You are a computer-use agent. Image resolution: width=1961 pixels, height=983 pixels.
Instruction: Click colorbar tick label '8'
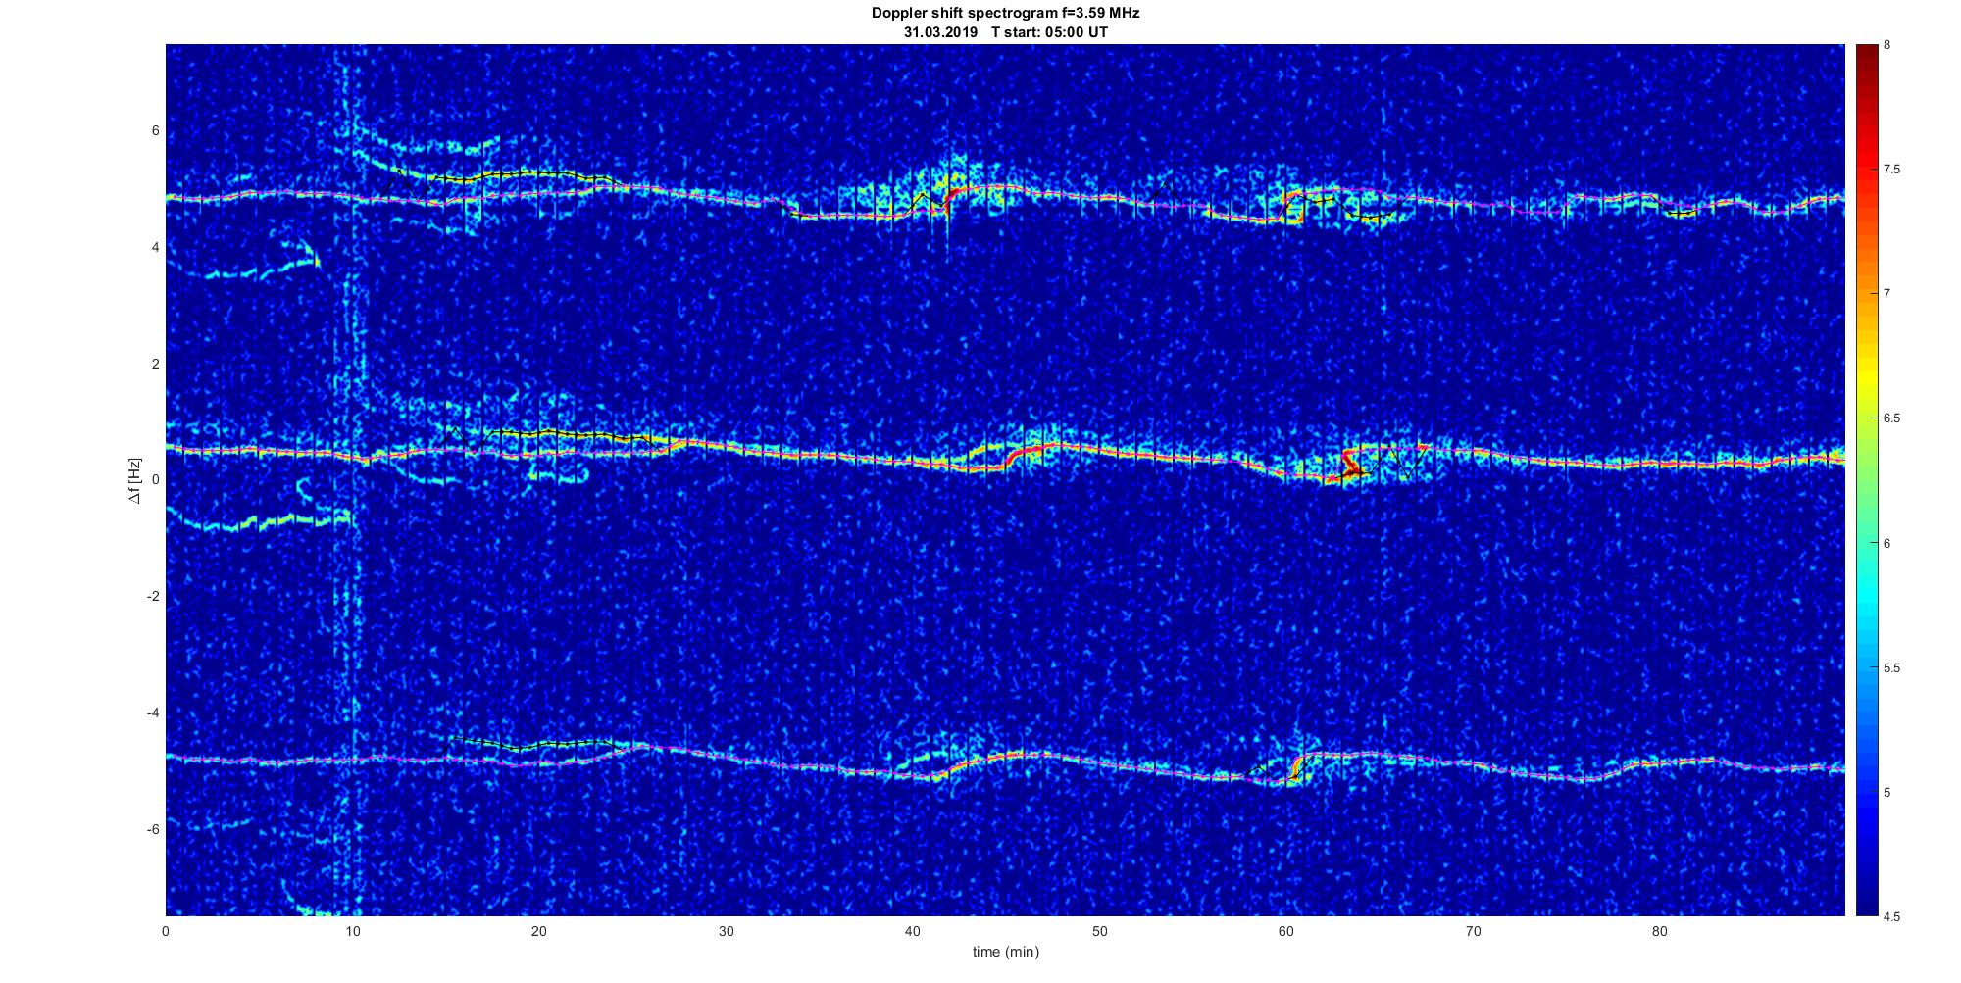coord(1887,45)
